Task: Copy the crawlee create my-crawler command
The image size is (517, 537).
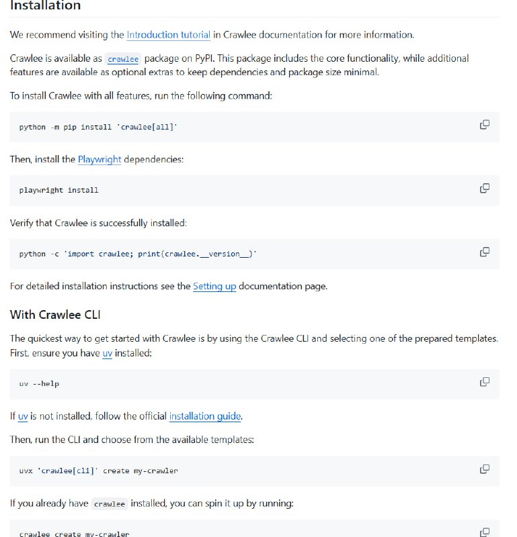Action: [x=483, y=530]
